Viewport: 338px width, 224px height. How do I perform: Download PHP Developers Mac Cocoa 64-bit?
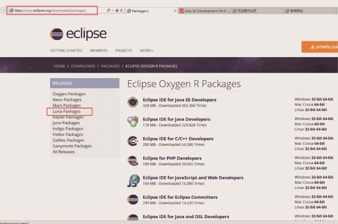pyautogui.click(x=320, y=163)
